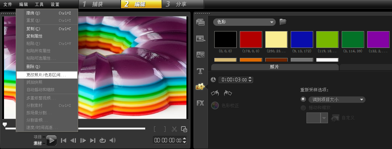
Task: Select the dark green (3, 114, 39) swatch
Action: (x=353, y=40)
